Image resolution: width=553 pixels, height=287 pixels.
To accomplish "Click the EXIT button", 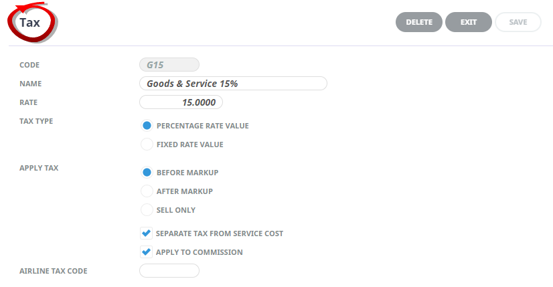I will (x=469, y=22).
